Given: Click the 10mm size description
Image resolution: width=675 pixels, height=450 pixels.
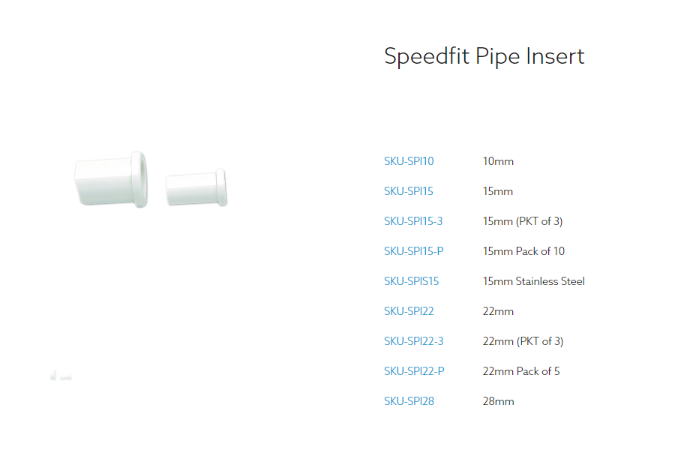Looking at the screenshot, I should 498,161.
